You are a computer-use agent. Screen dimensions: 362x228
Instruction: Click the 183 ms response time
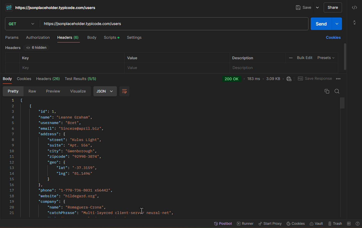[254, 79]
